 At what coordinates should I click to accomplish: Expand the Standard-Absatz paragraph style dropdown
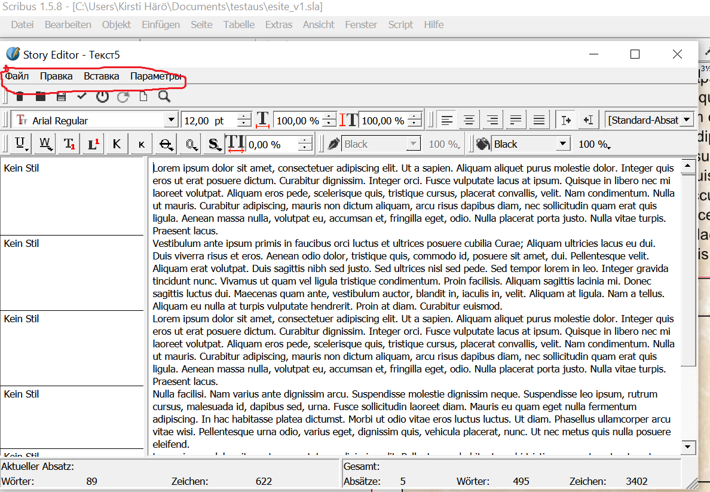click(687, 120)
